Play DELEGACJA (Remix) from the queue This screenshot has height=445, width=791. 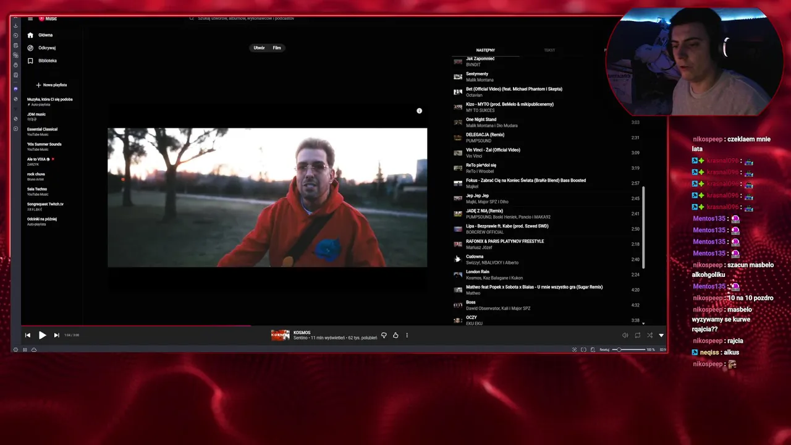pyautogui.click(x=547, y=137)
